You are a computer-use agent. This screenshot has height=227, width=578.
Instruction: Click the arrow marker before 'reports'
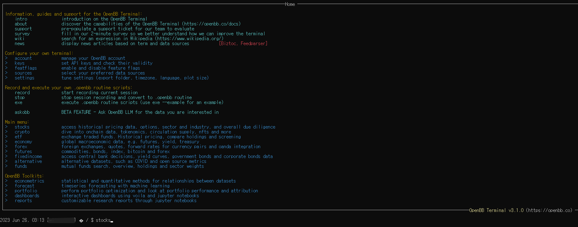(6, 201)
